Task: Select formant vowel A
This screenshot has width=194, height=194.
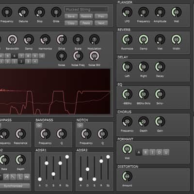Action: 139,152
